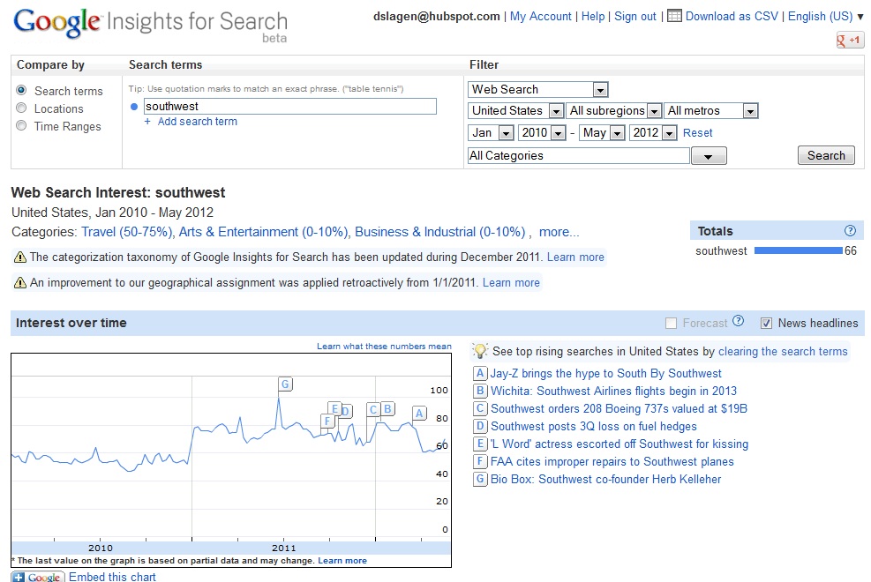
Task: Click the taxonomy update warning icon
Action: [x=20, y=257]
